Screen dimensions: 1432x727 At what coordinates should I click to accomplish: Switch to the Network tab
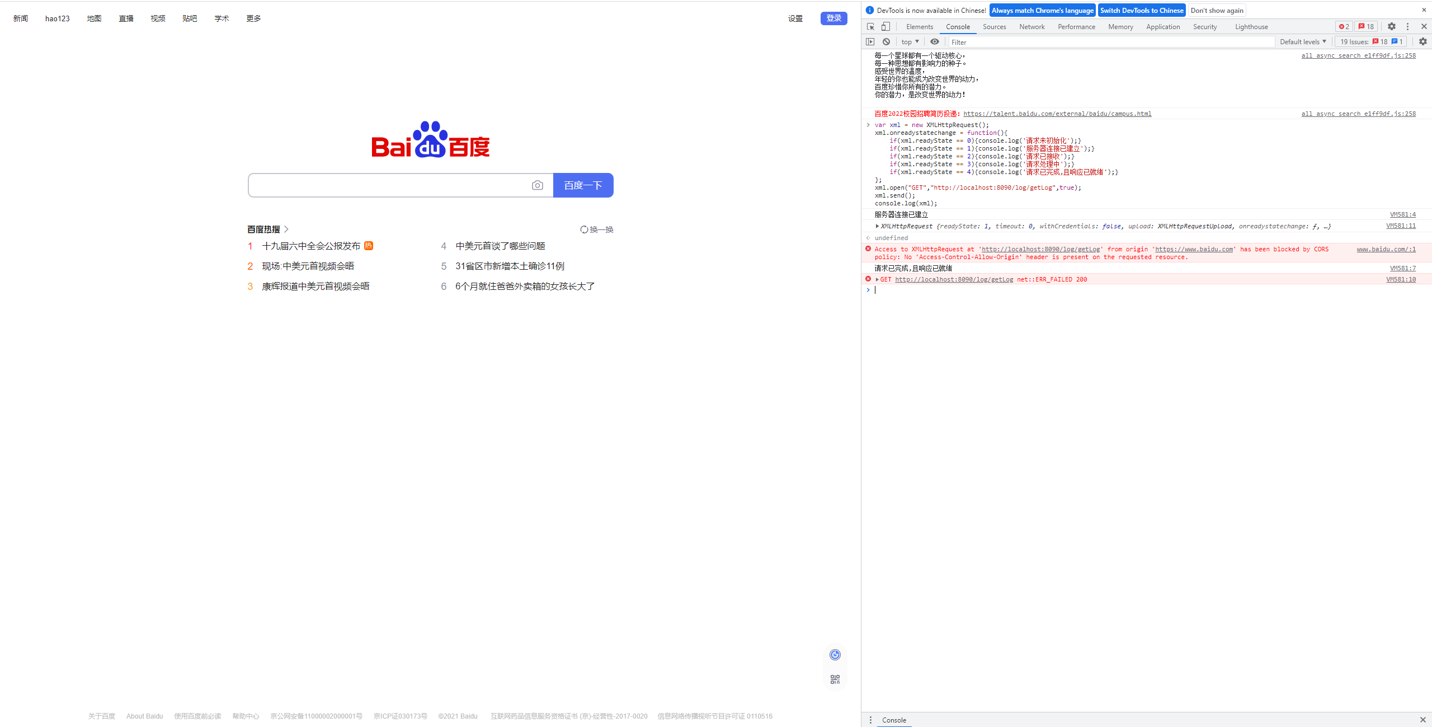point(1031,26)
